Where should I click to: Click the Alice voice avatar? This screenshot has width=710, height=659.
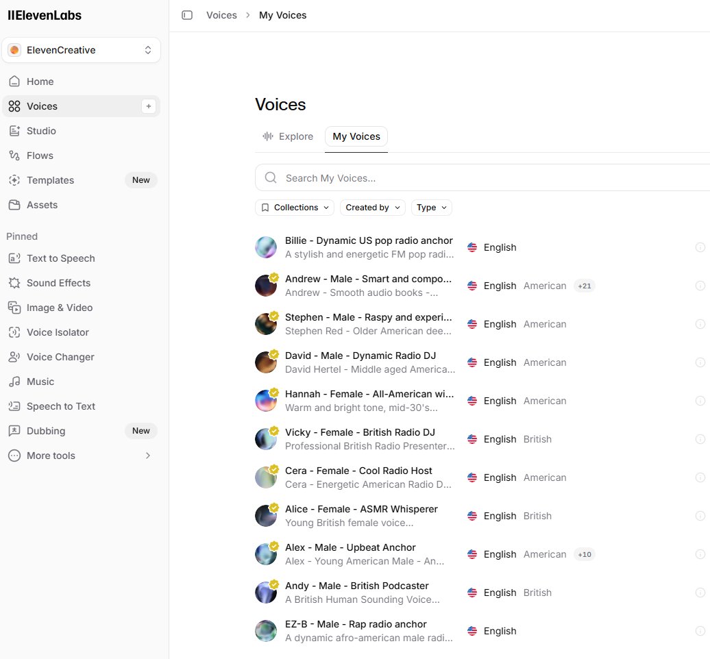266,516
